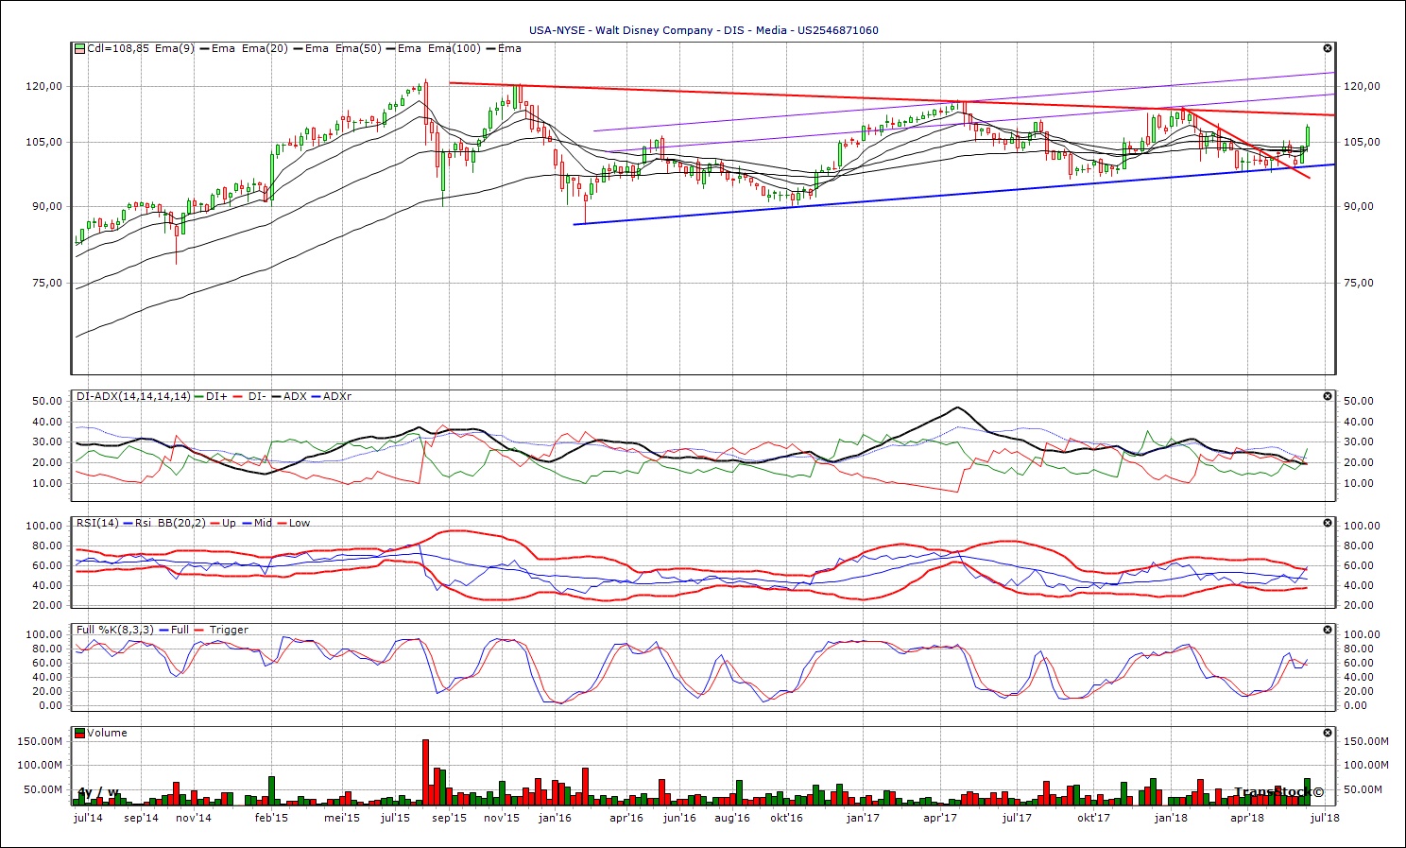1406x848 pixels.
Task: Click the jan'18 date axis label
Action: pyautogui.click(x=1171, y=818)
